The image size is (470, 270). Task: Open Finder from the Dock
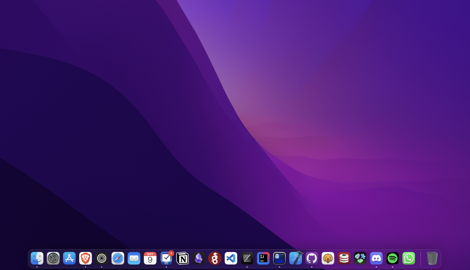coord(37,258)
